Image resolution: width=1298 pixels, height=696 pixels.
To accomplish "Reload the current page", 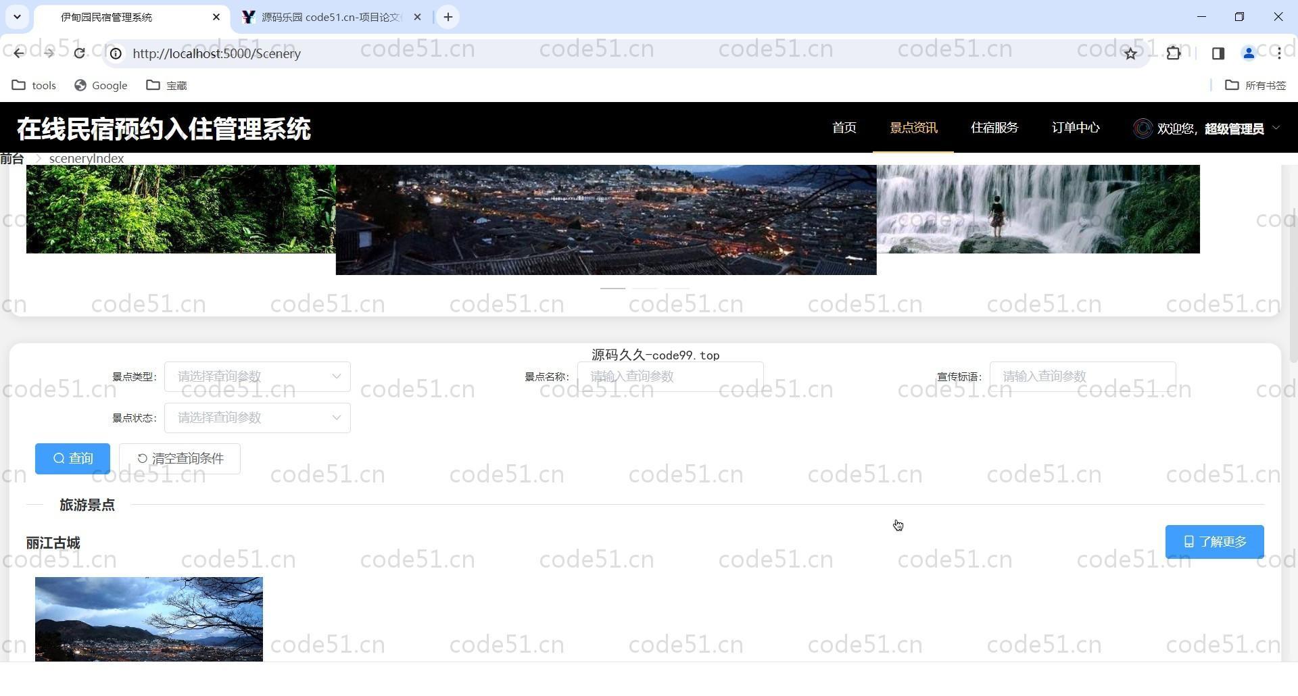I will 79,53.
